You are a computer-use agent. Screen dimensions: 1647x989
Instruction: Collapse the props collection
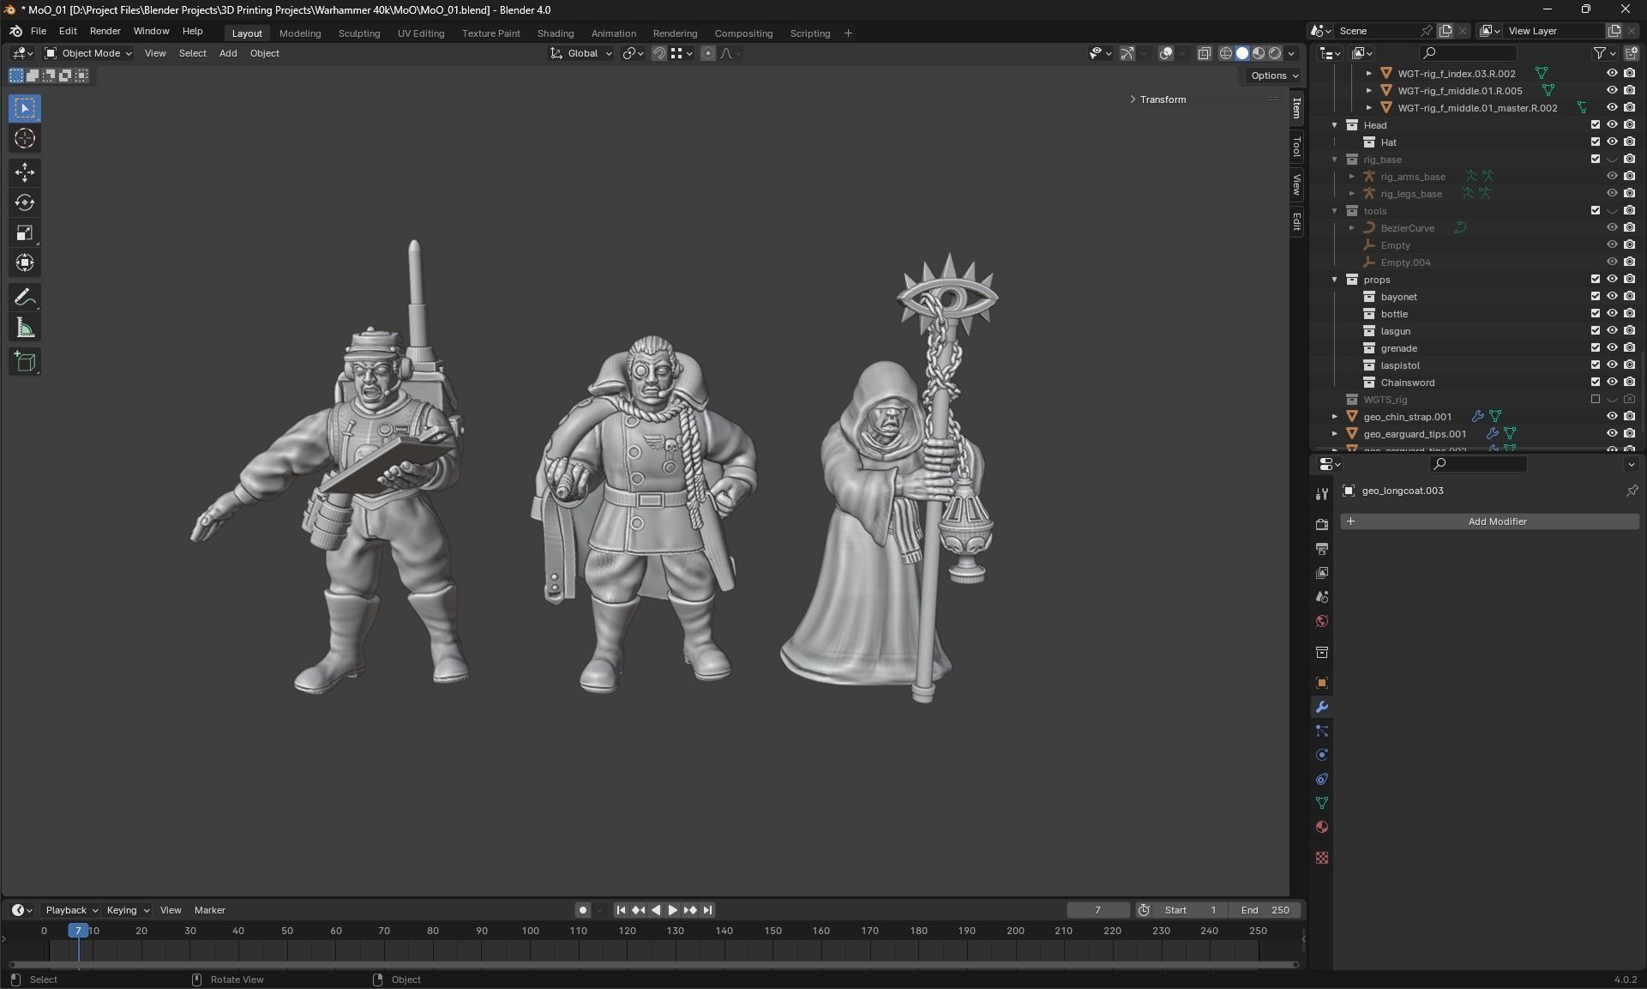click(x=1335, y=280)
